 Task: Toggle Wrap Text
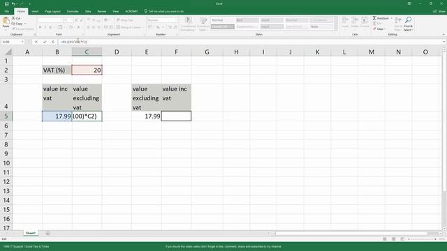[125, 20]
